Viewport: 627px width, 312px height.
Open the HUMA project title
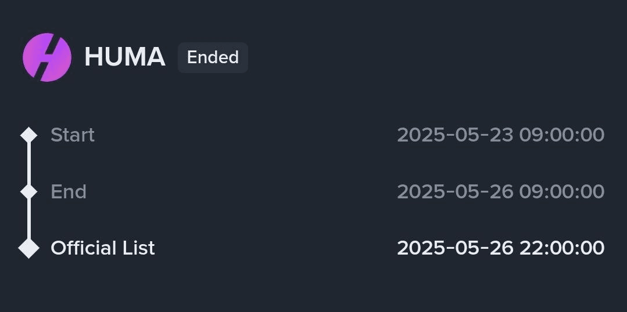click(x=125, y=57)
